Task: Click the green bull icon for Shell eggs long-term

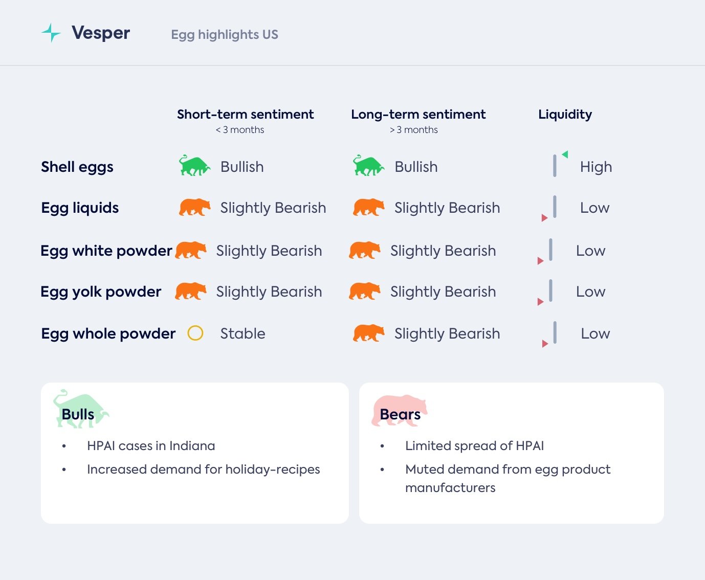Action: click(x=368, y=166)
